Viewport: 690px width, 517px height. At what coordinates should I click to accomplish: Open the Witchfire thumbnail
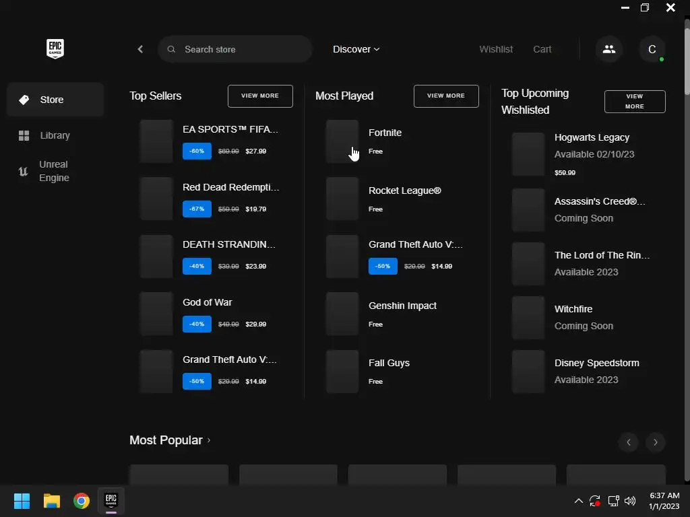point(528,318)
